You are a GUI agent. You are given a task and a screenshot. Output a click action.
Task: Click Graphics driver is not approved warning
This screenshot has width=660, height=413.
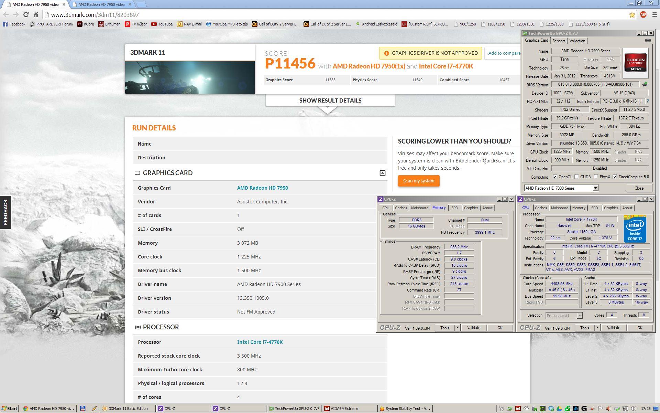click(430, 53)
